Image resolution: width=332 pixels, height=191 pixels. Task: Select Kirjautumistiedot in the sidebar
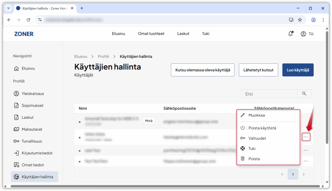pyautogui.click(x=37, y=153)
